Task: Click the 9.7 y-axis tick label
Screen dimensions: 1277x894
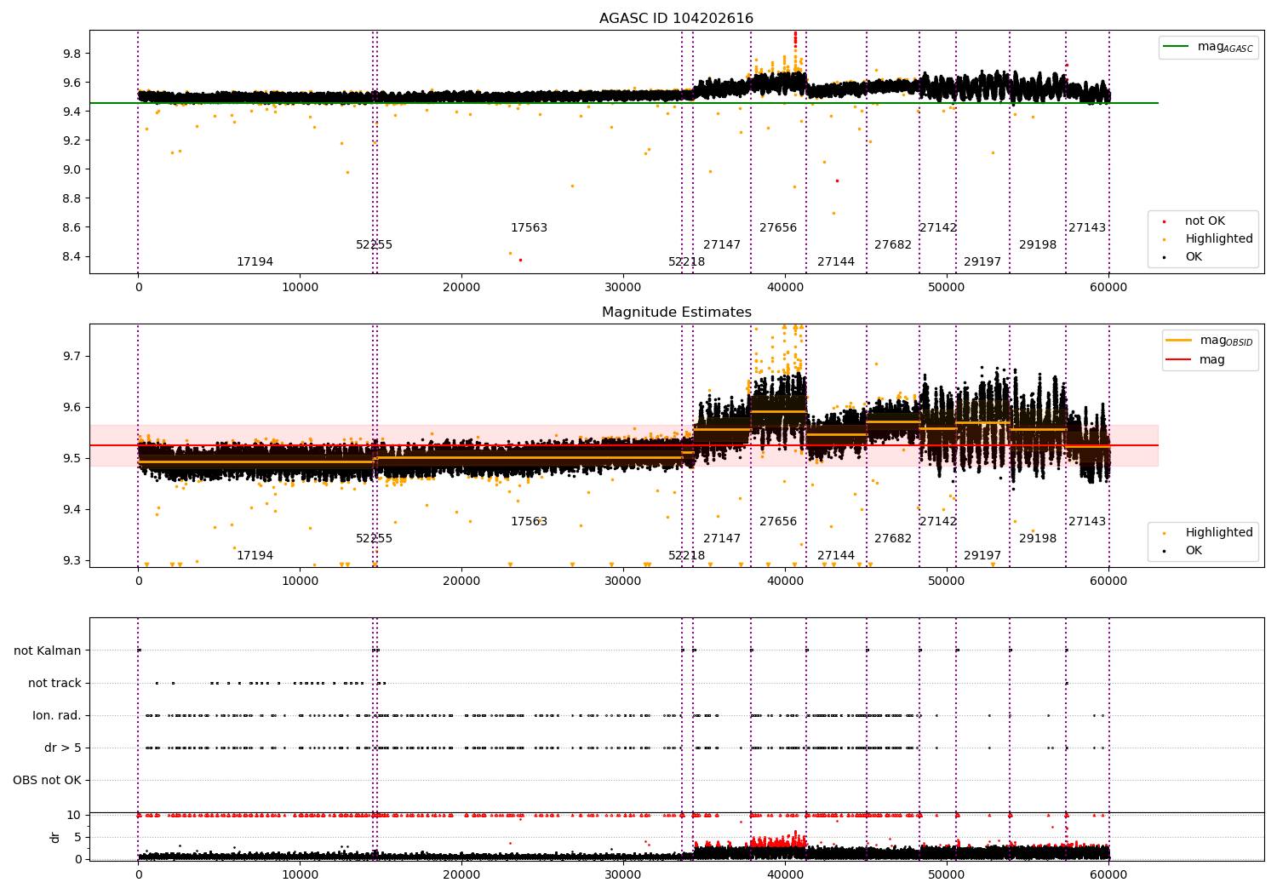Action: [x=72, y=356]
